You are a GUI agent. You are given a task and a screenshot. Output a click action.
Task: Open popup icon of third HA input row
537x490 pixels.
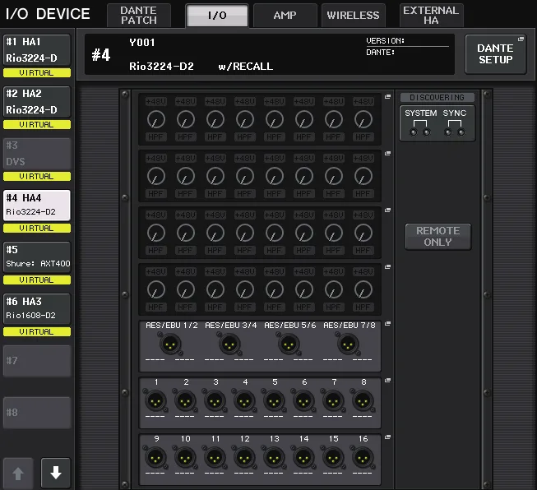pyautogui.click(x=387, y=210)
